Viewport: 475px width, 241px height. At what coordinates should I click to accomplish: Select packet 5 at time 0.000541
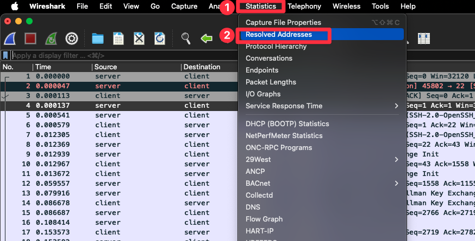coord(120,115)
